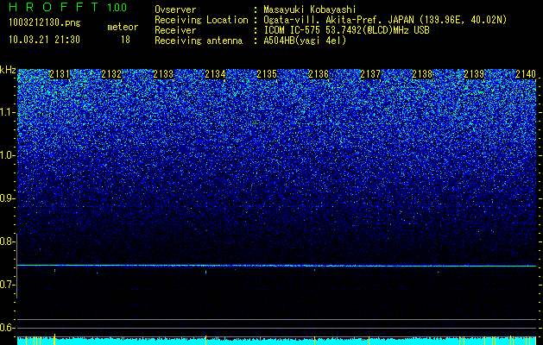
Task: Select the filename 1003212130.png
Action: point(45,23)
